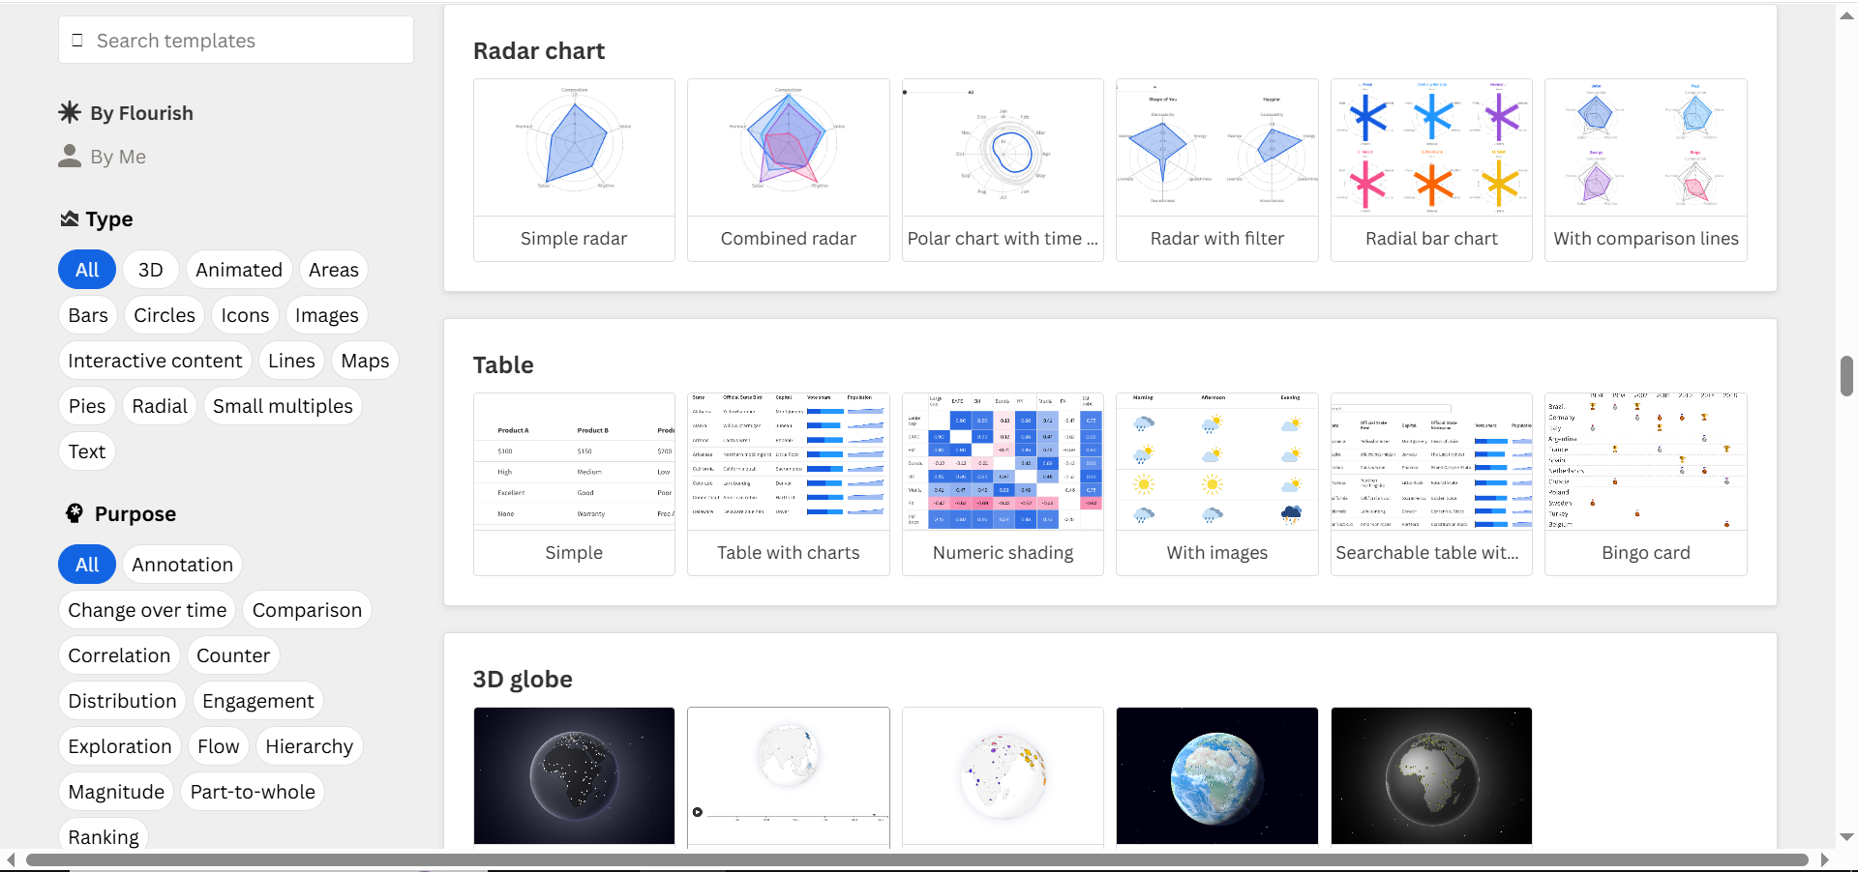The image size is (1858, 872).
Task: Open the With comparison lines radar template
Action: [1646, 170]
